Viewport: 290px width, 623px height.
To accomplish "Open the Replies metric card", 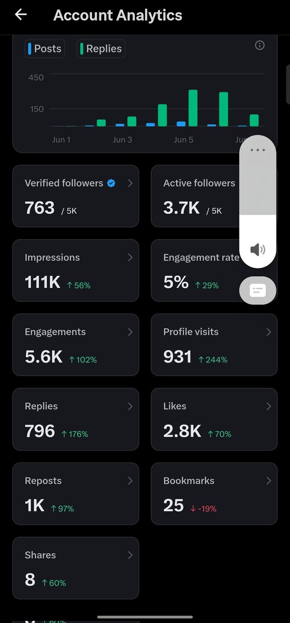I will [x=76, y=419].
